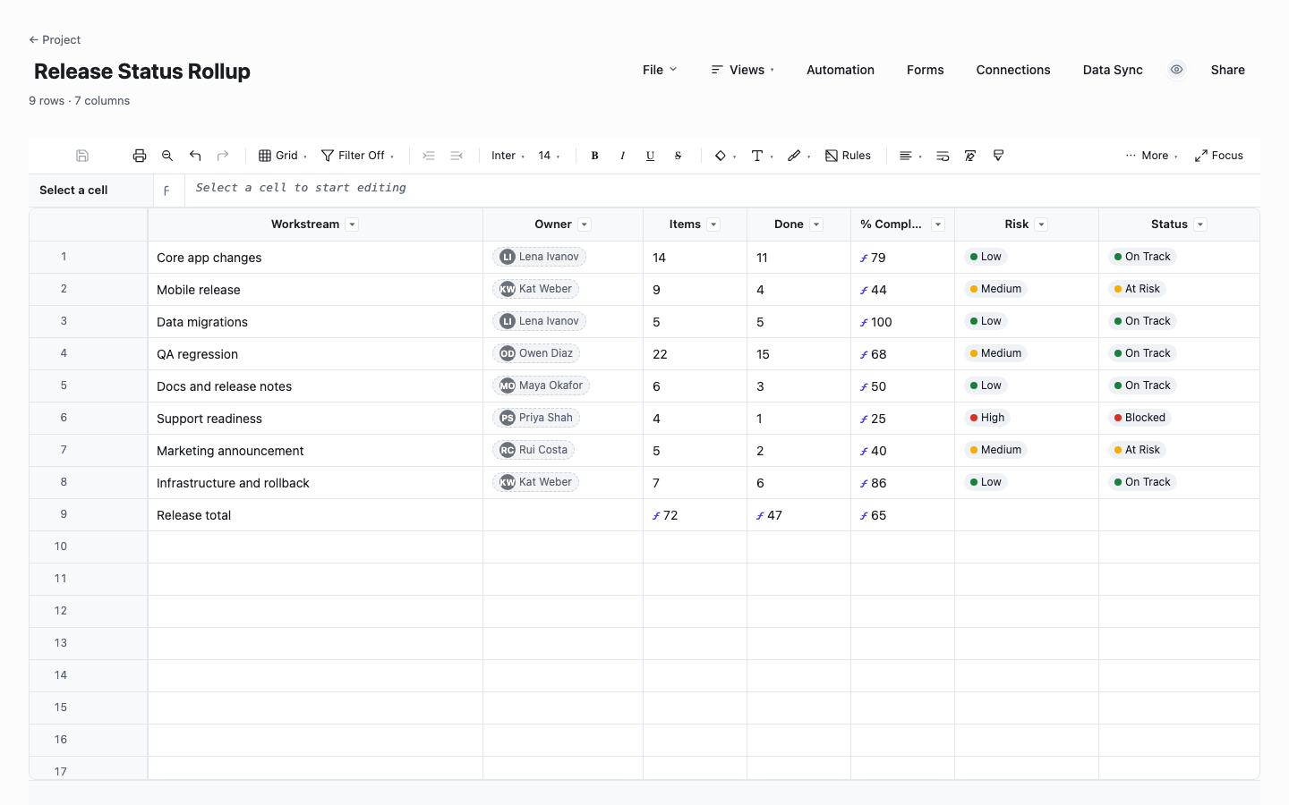The height and width of the screenshot is (805, 1289).
Task: Open the Filter Off dropdown
Action: (x=358, y=156)
